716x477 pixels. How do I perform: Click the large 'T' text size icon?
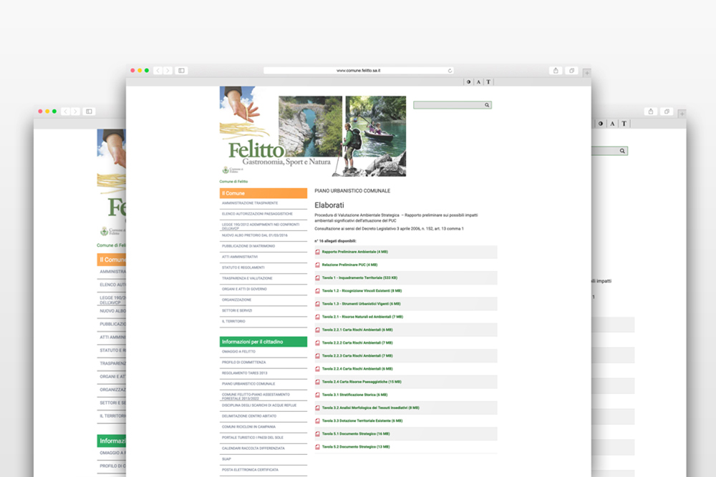[488, 82]
